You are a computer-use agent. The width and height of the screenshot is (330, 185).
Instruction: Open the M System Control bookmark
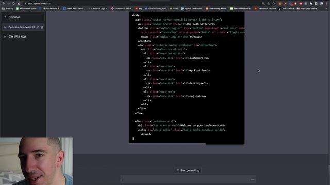coord(26,9)
